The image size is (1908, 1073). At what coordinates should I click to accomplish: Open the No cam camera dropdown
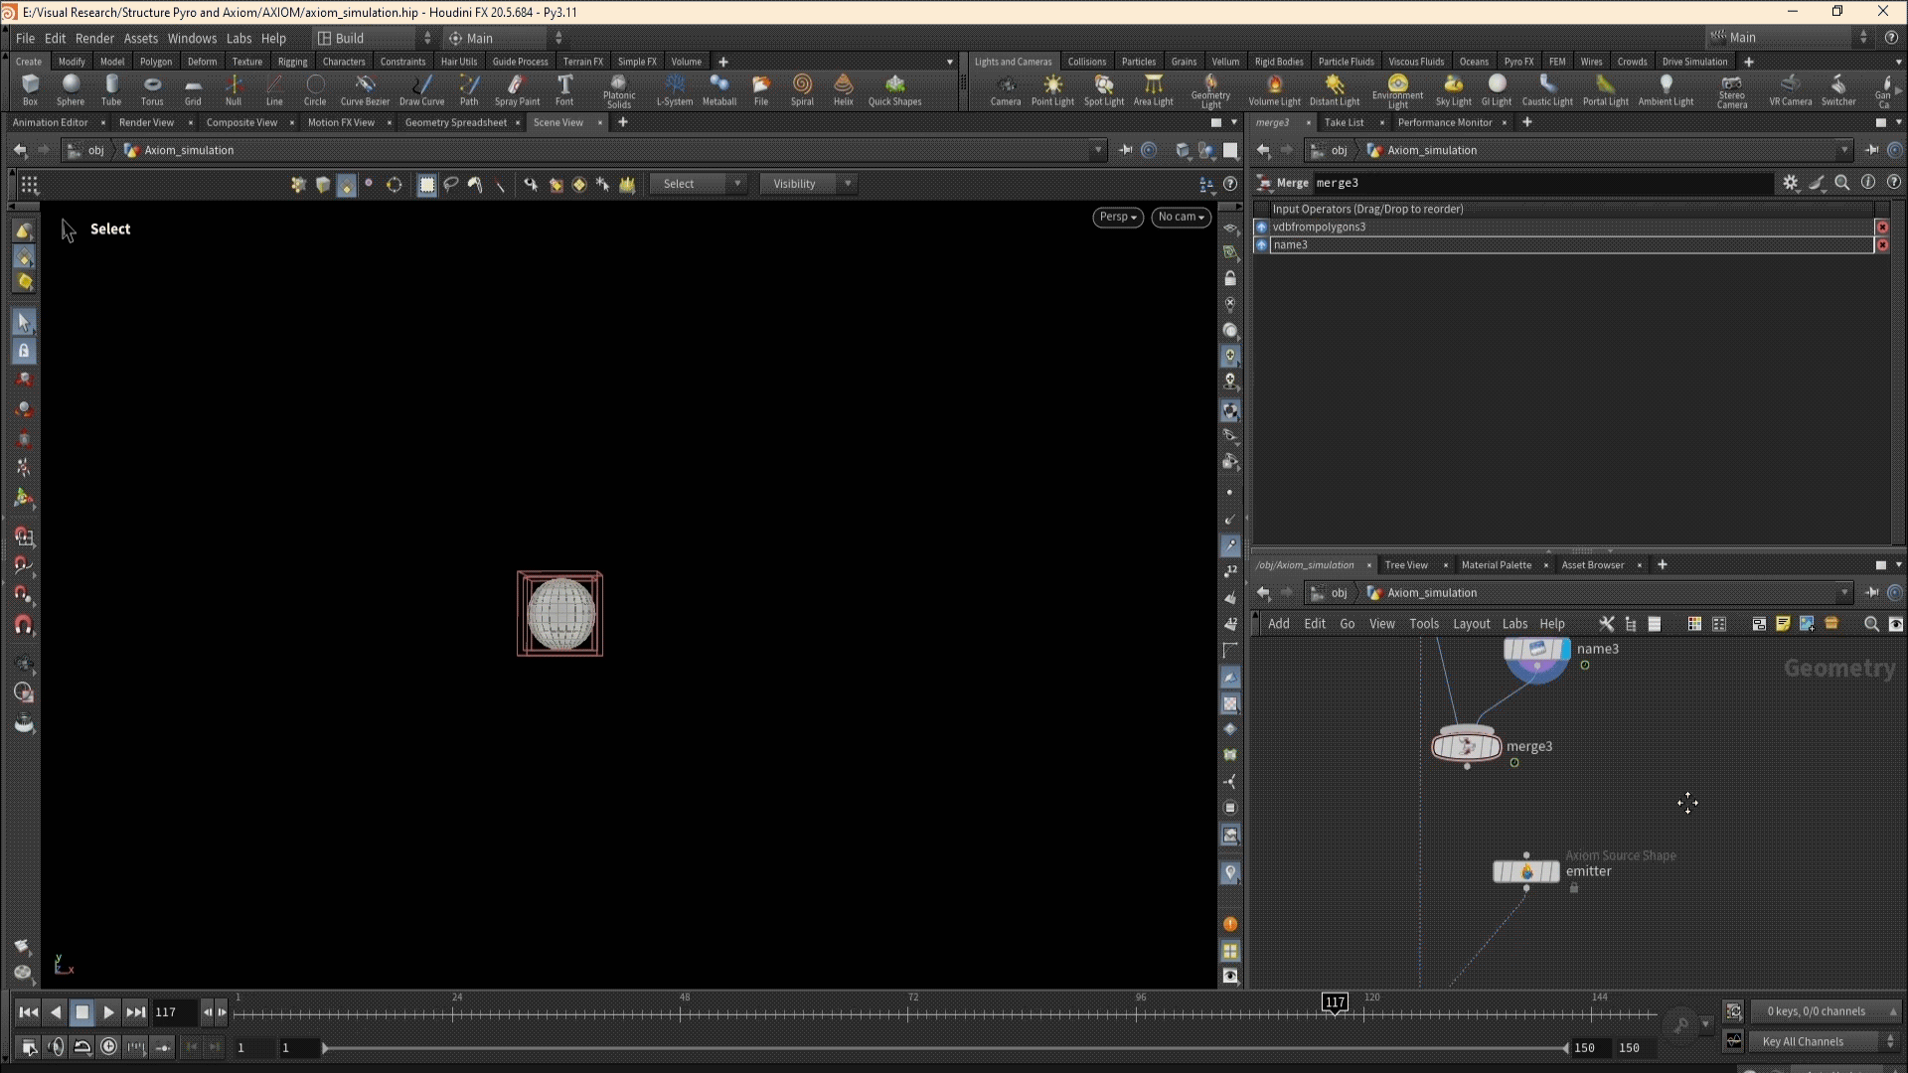[x=1181, y=217]
